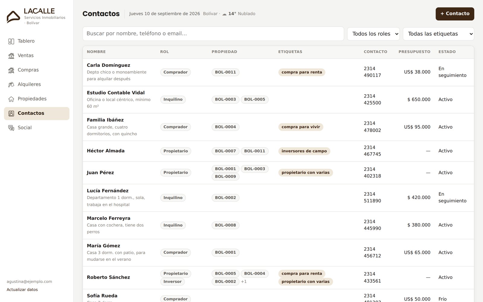The image size is (483, 302).
Task: Click phone number 2314 467745
Action: pos(372,151)
